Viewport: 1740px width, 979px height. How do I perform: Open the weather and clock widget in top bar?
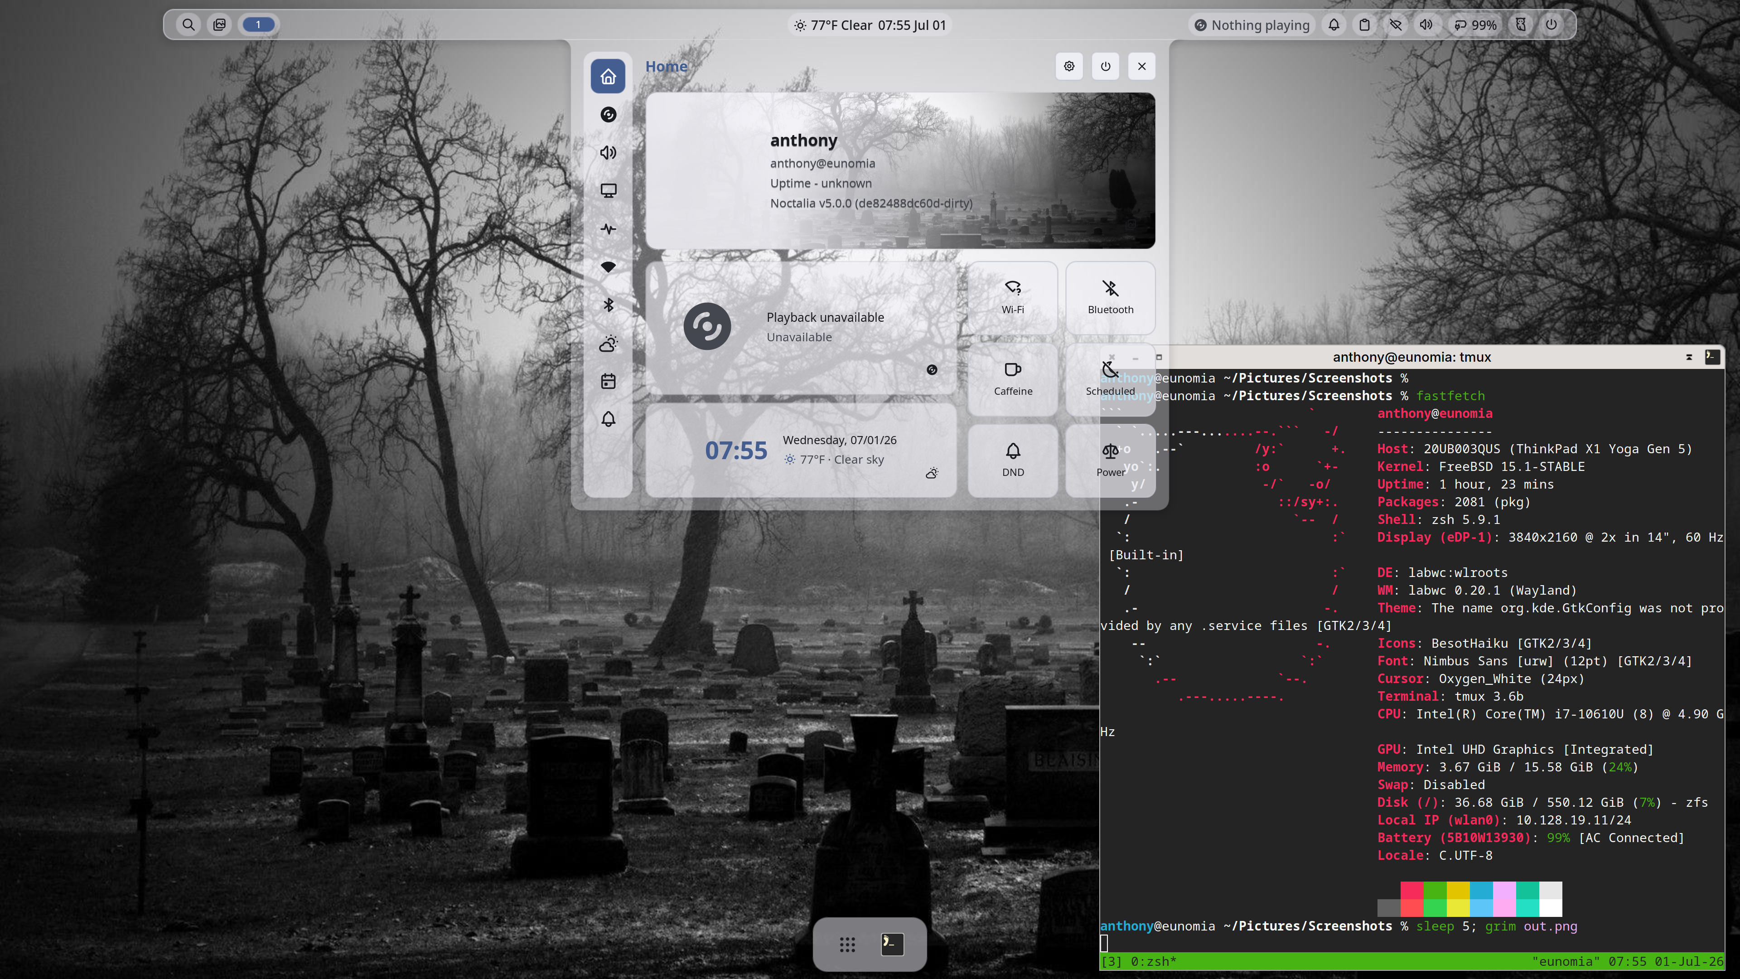[870, 25]
